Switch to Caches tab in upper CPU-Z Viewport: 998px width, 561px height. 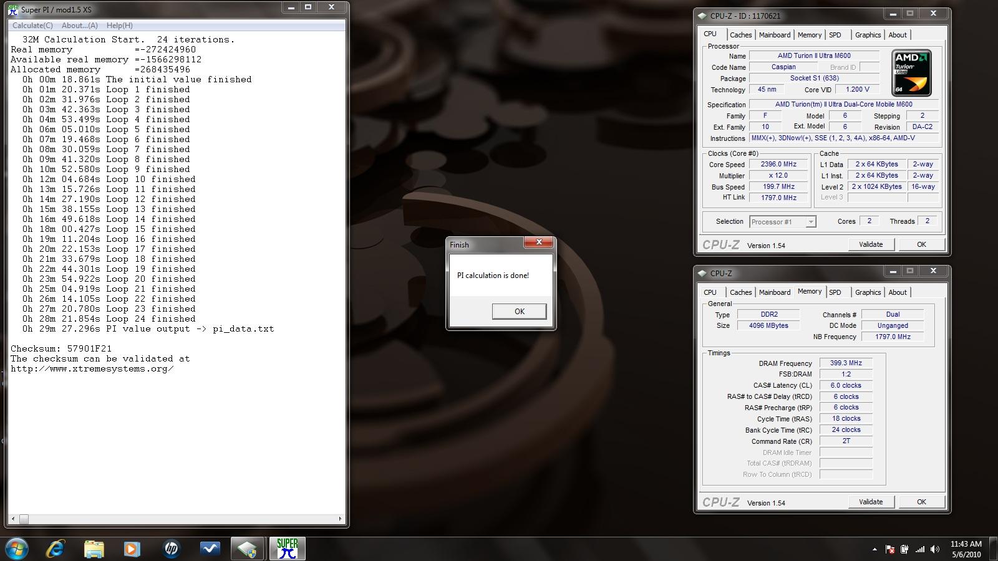pos(740,35)
